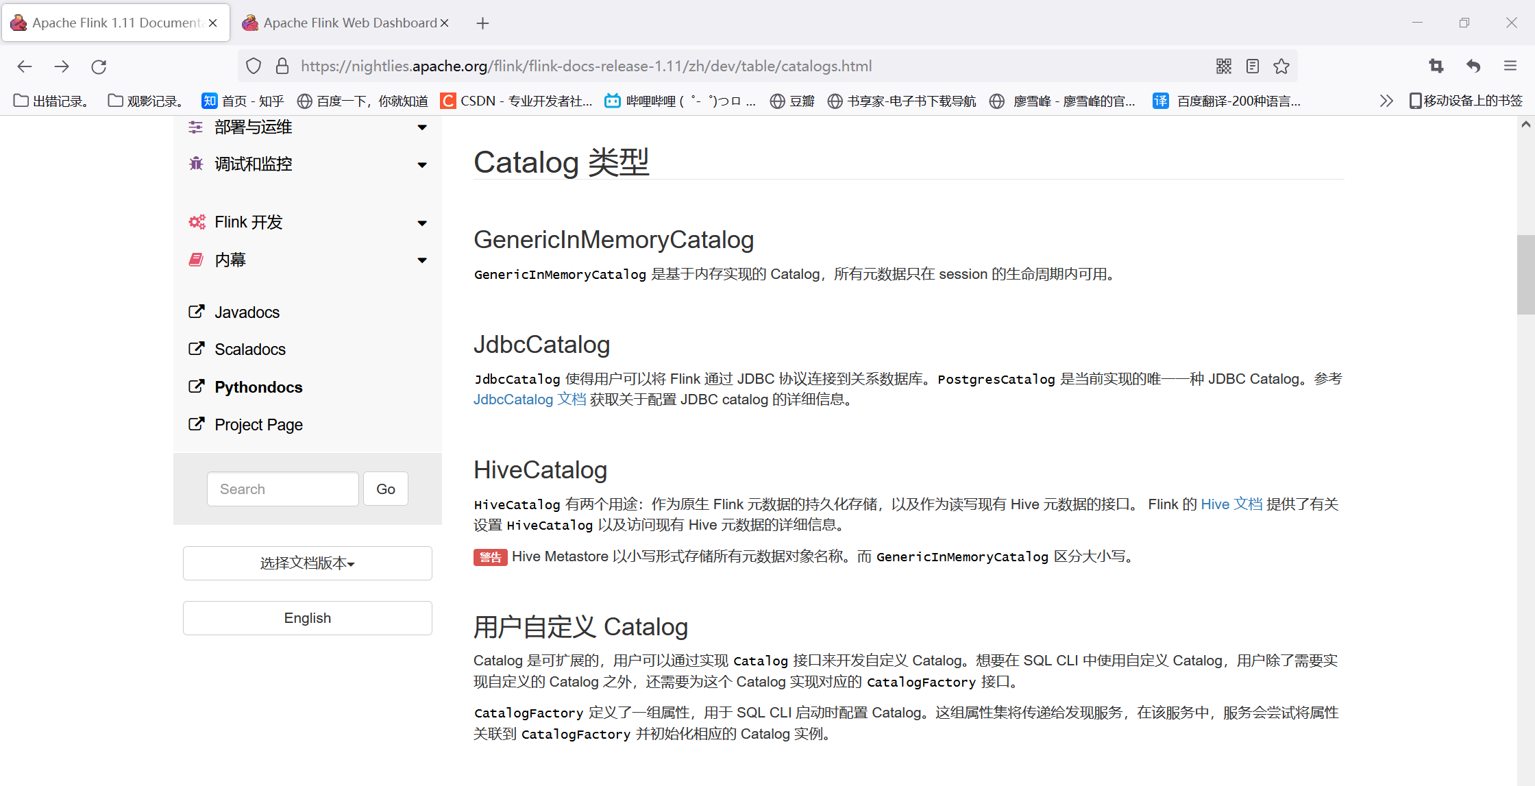Image resolution: width=1535 pixels, height=786 pixels.
Task: Click the page vertical scrollbar thumb
Action: 1525,274
